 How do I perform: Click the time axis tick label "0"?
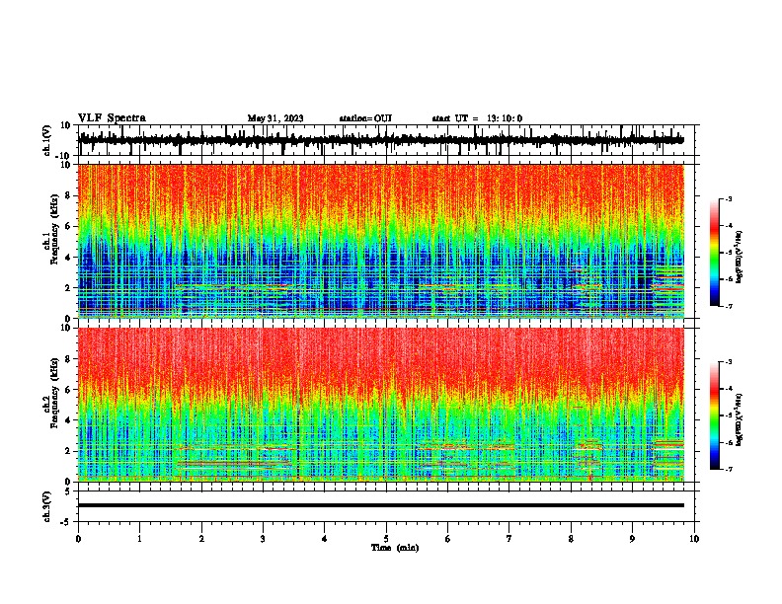point(78,538)
